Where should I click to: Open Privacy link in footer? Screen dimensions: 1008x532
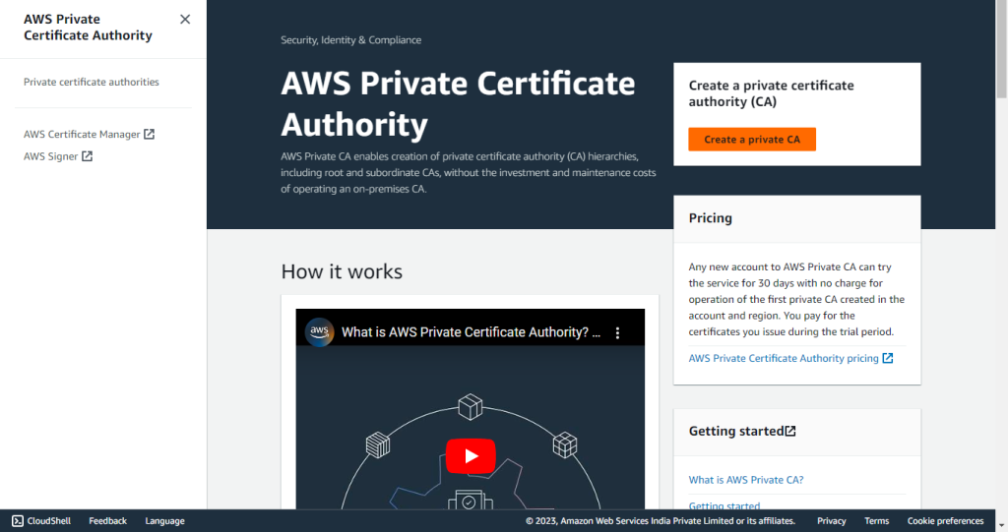point(831,521)
